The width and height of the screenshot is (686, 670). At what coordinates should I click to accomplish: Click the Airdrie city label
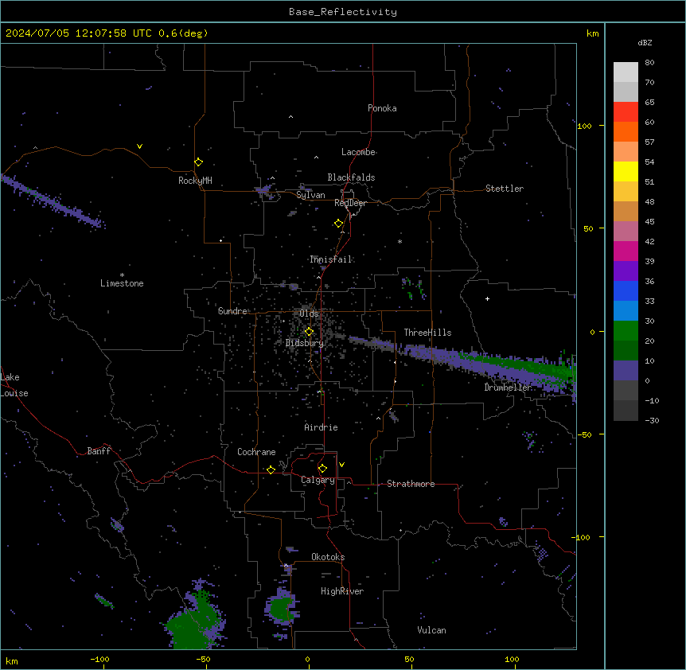pos(321,427)
